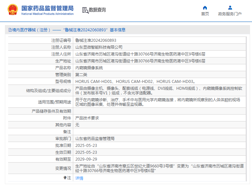
Task: Click the 政务服务门户 person icon
Action: pos(230,8)
